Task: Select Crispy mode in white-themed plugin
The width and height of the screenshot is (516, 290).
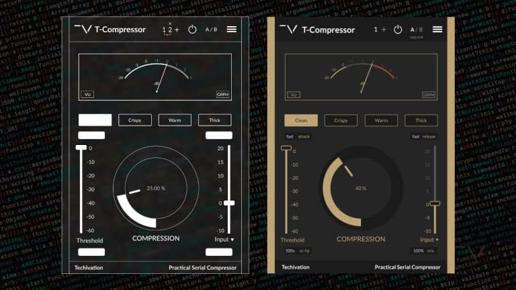Action: click(x=135, y=120)
